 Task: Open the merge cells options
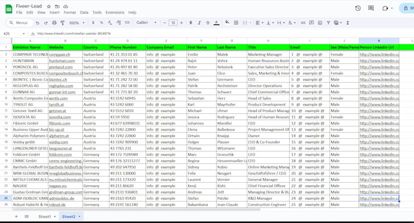click(x=247, y=23)
